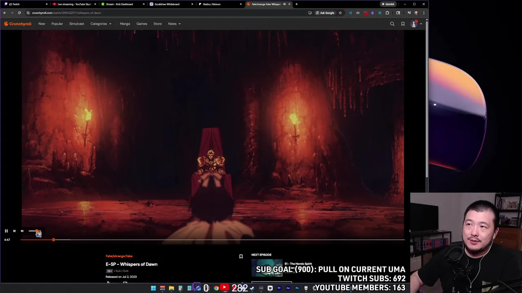Launch Adobe Photoshop from taskbar
This screenshot has height=293, width=522.
297,288
